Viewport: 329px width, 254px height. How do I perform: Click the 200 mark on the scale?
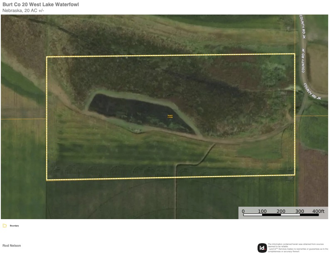(281, 211)
